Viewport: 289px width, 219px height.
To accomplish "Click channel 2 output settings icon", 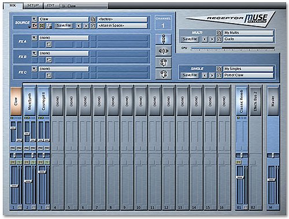I will point(34,207).
